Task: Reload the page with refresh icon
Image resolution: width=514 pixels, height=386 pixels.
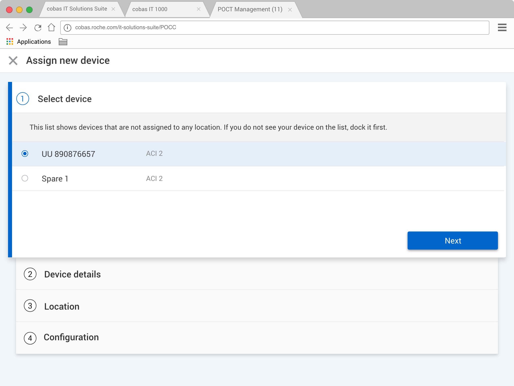Action: [38, 27]
